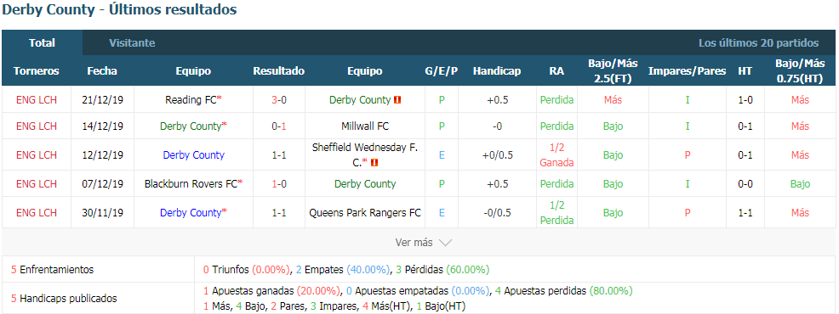839x314 pixels.
Task: Click the Impares/Pares column header
Action: point(688,71)
